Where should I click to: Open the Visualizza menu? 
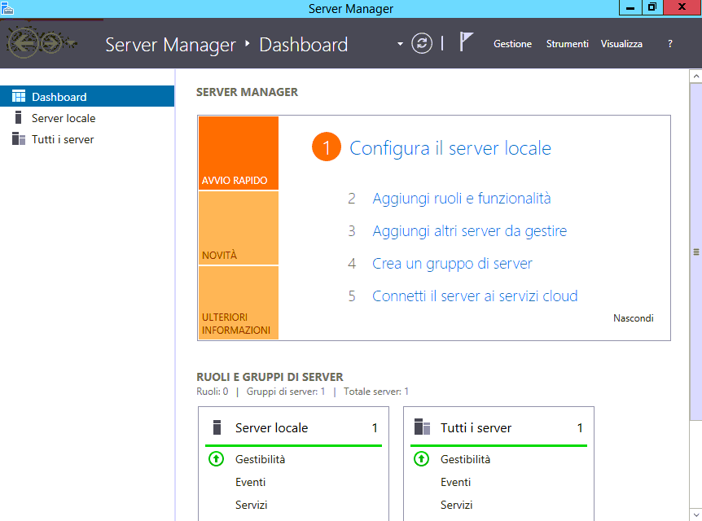point(621,44)
